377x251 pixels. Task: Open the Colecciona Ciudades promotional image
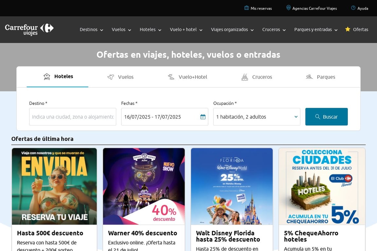click(x=322, y=186)
